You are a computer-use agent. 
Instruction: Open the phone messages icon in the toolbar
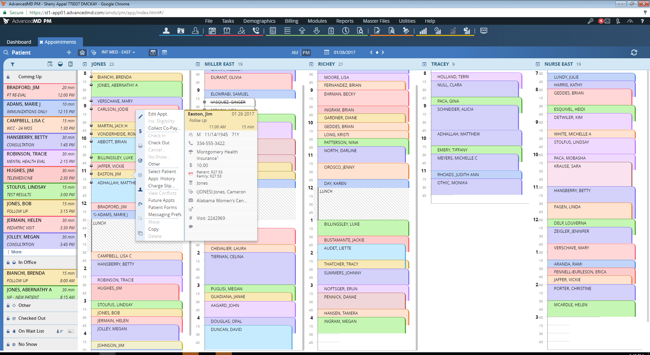pyautogui.click(x=256, y=31)
